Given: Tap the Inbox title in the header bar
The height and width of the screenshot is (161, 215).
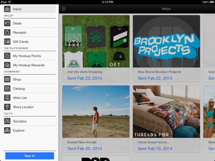Looking at the screenshot, I should (x=166, y=9).
